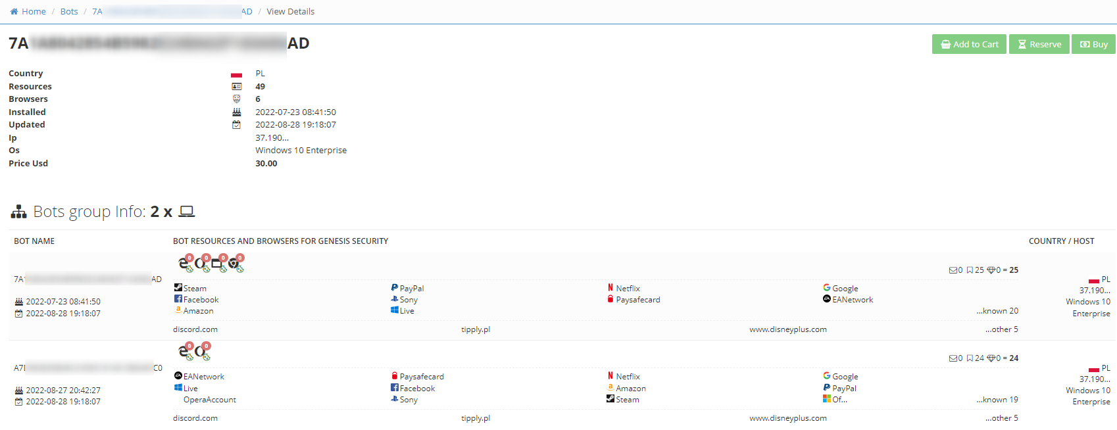Click the Paysafecard icon in second bot row
1117x430 pixels.
tap(394, 375)
